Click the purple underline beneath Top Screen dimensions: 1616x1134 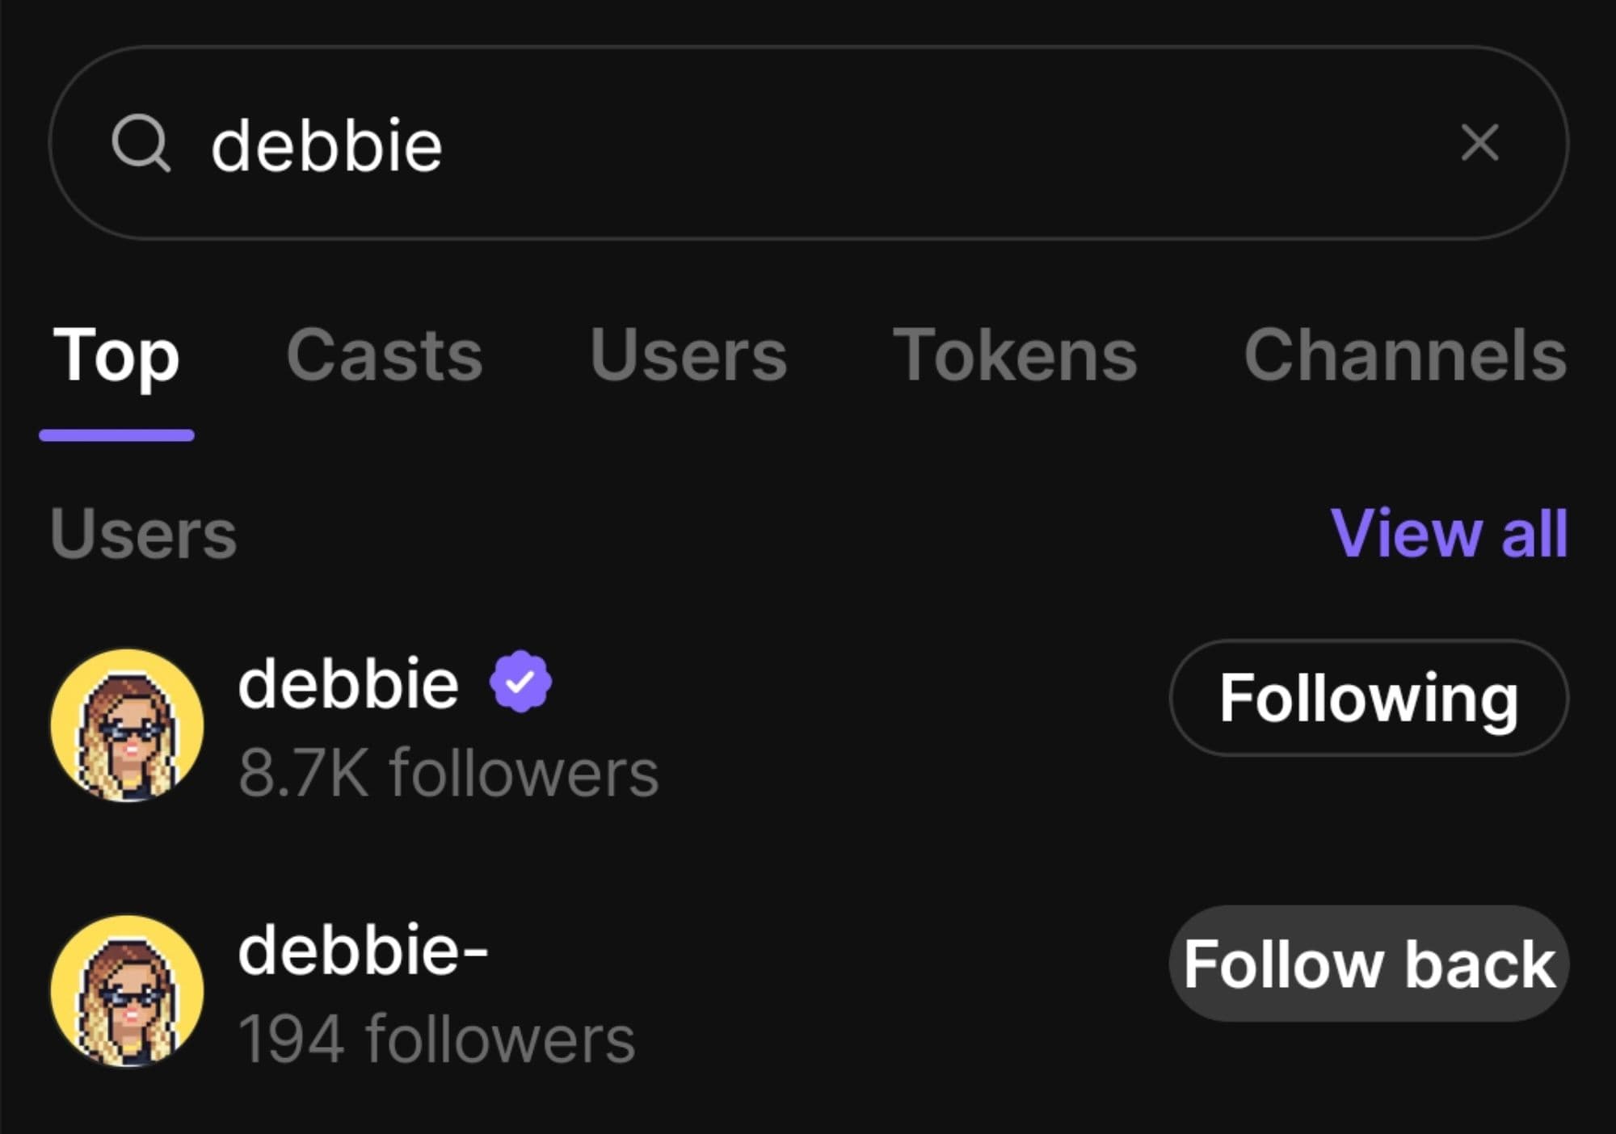click(116, 436)
